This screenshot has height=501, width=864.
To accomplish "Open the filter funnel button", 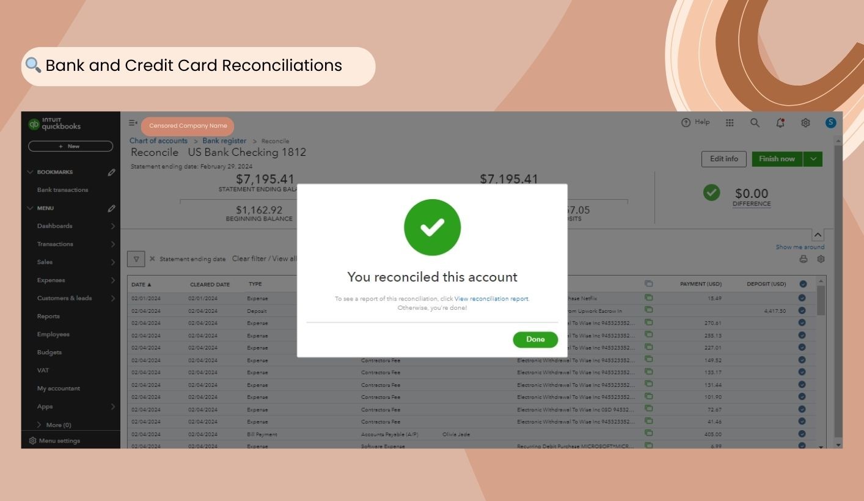I will click(x=136, y=259).
